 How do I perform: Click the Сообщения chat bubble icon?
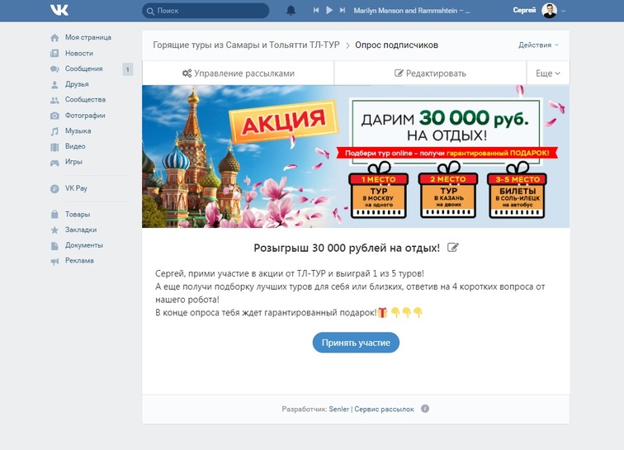[54, 69]
